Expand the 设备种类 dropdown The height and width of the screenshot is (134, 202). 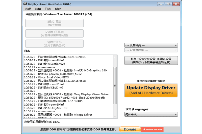click(x=151, y=45)
